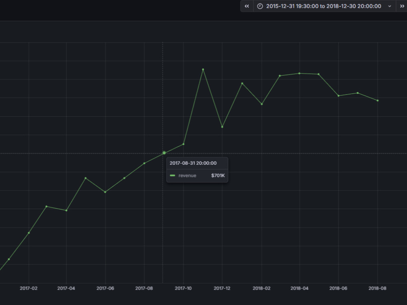Screen dimensions: 407x305
Task: Click the 2018-08 x-axis label
Action: [377, 288]
